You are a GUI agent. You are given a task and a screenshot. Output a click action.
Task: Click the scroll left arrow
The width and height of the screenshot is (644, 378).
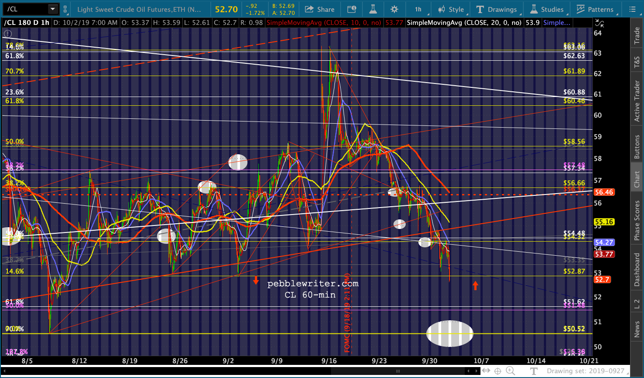(x=468, y=371)
